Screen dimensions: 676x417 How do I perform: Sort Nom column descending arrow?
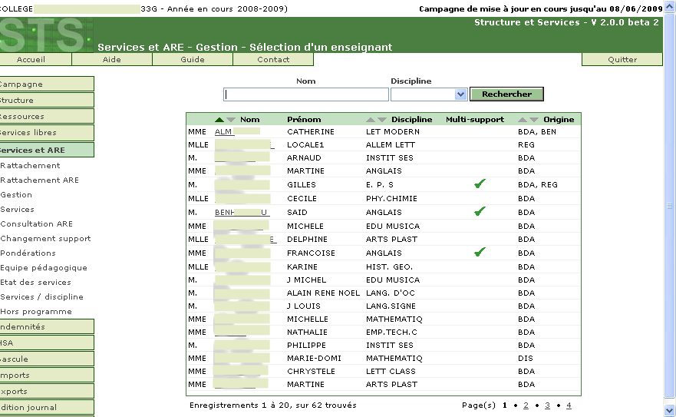pyautogui.click(x=231, y=120)
